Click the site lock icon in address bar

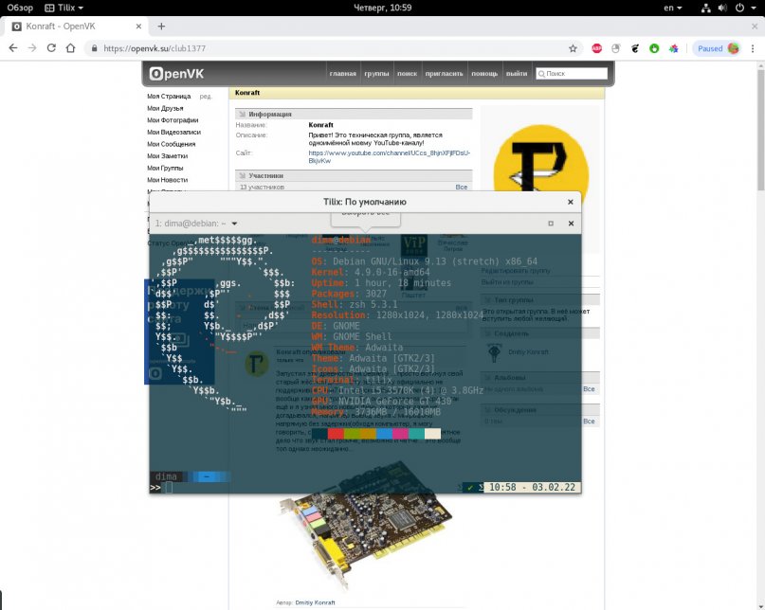point(94,48)
